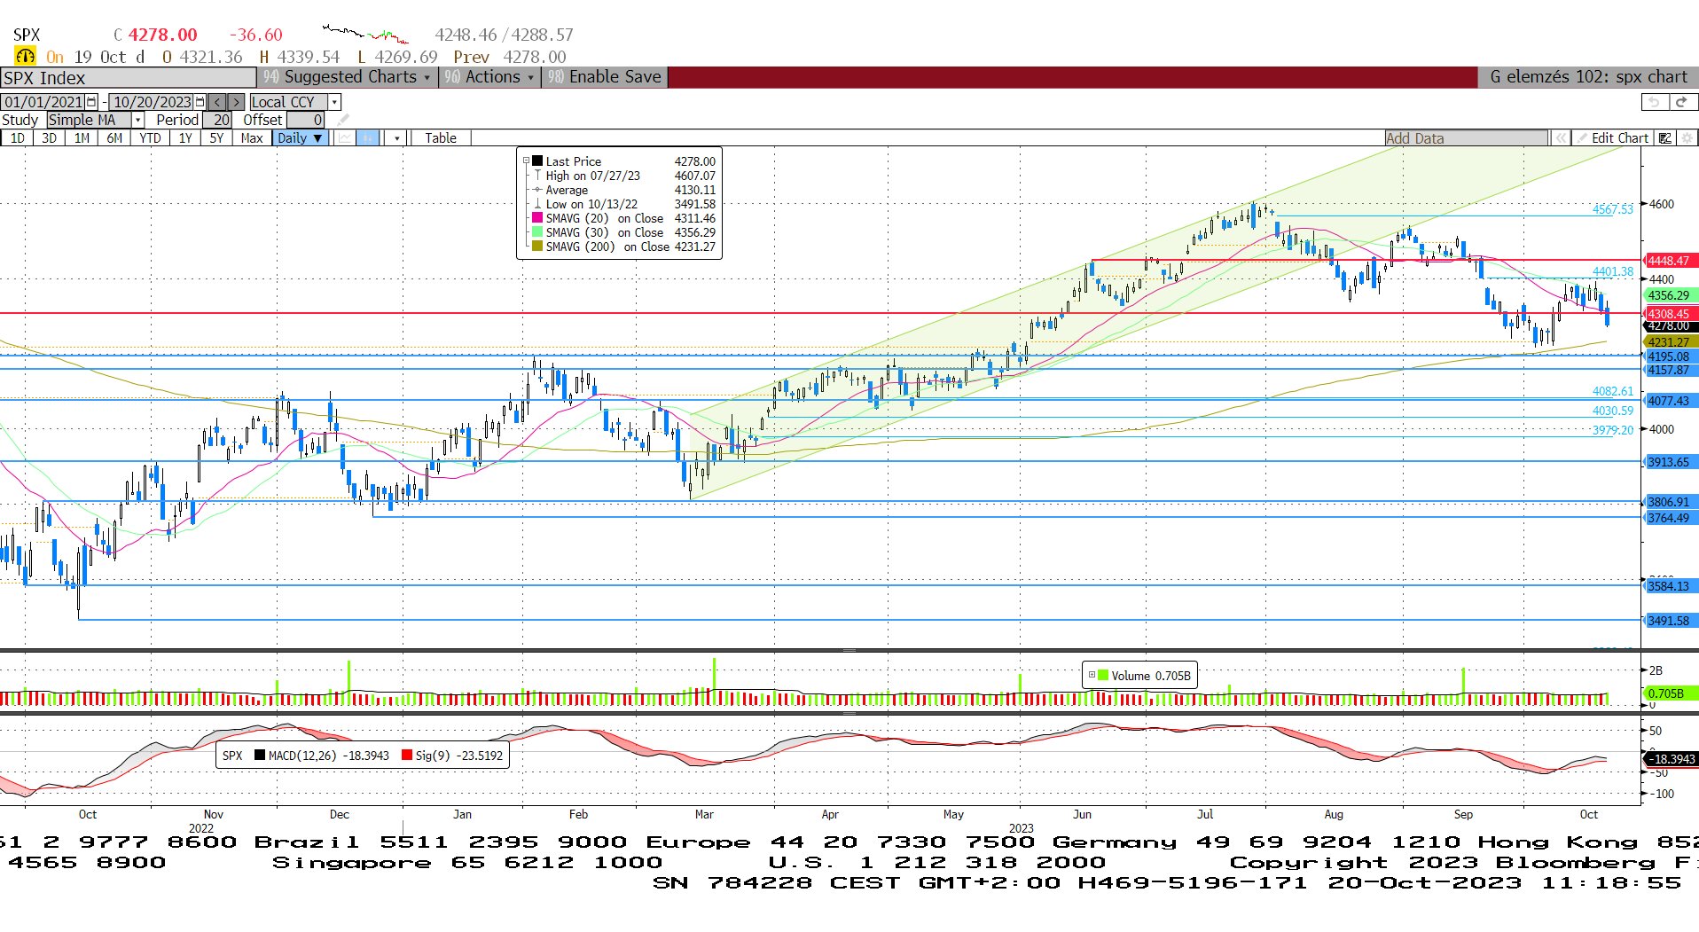Expand the Simple MA study dropdown
This screenshot has width=1699, height=932.
(137, 120)
